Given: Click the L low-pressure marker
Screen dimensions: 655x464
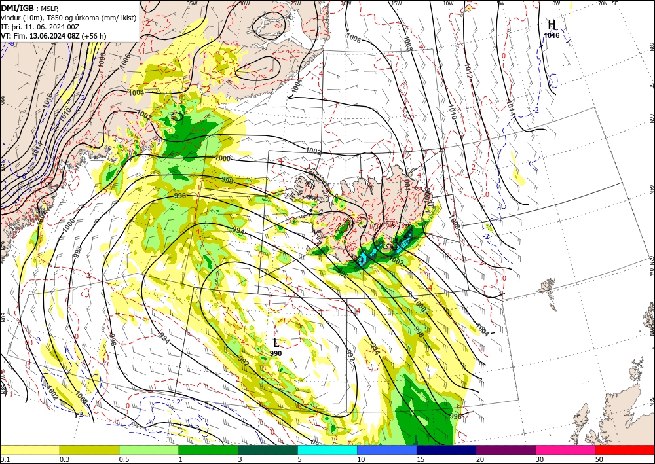Looking at the screenshot, I should (x=276, y=343).
